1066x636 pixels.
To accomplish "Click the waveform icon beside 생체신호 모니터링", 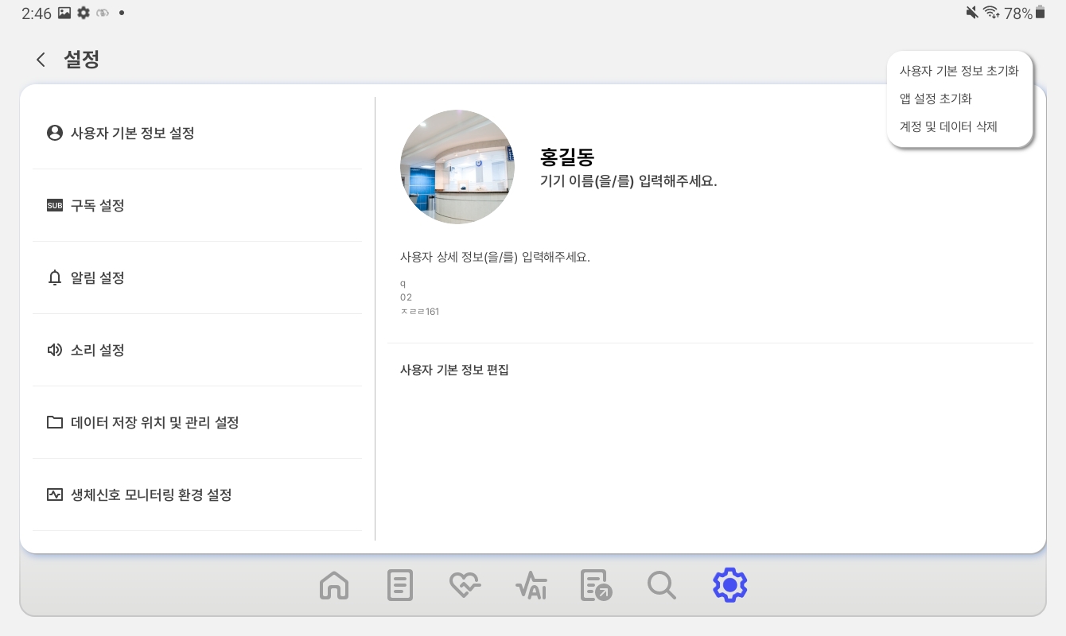I will (55, 494).
